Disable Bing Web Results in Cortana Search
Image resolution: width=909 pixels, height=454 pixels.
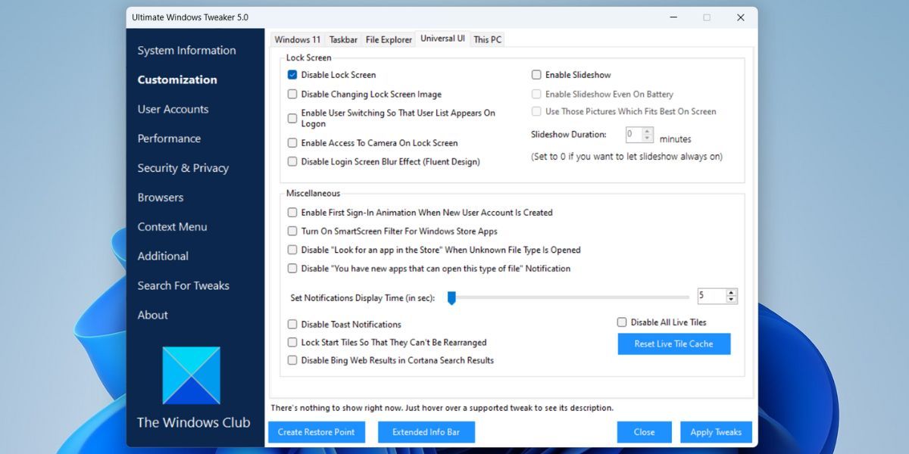292,360
